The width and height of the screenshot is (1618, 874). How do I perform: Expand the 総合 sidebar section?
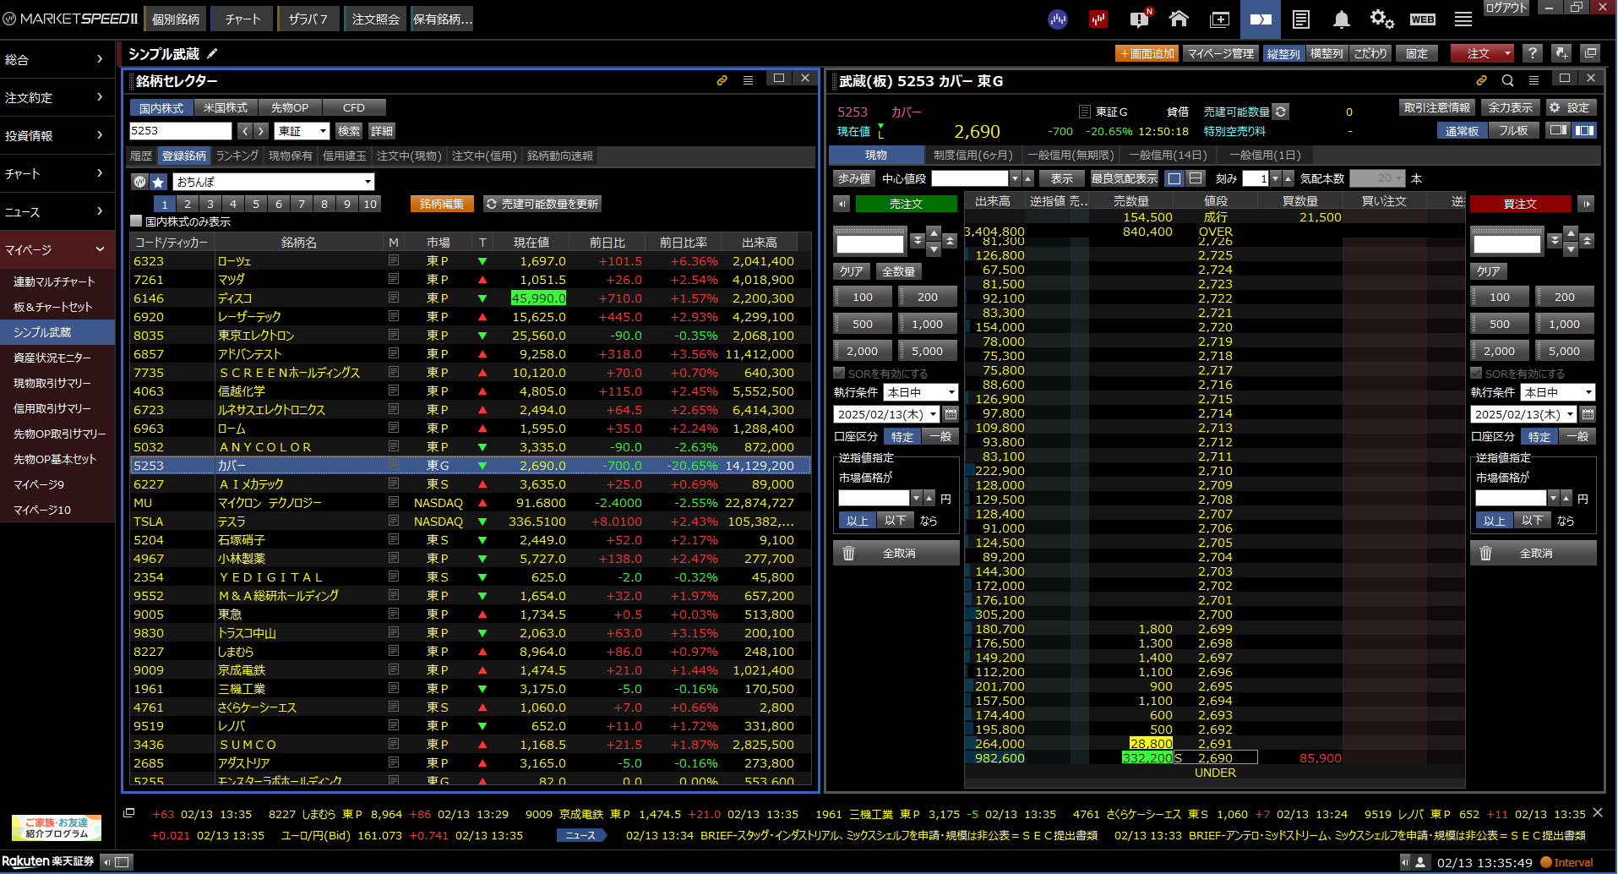click(57, 59)
